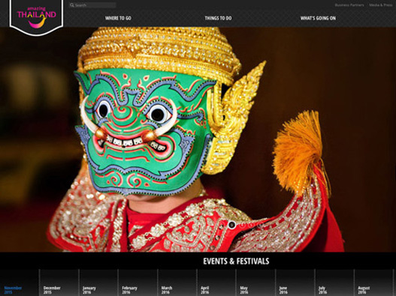The width and height of the screenshot is (396, 296).
Task: Select the first active carousel dot
Action: (x=232, y=225)
